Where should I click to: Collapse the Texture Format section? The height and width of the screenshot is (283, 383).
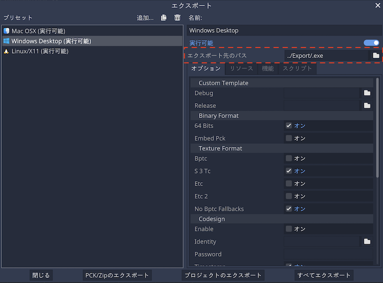tap(282, 148)
